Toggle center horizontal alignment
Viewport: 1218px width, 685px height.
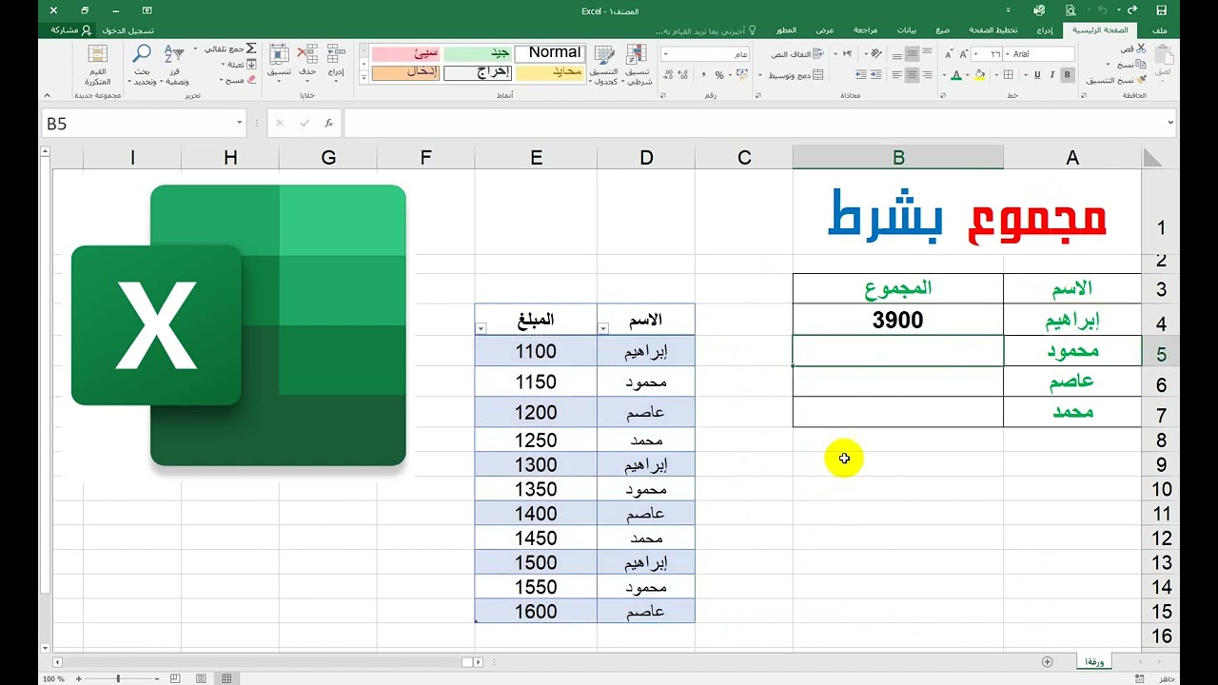tap(913, 75)
